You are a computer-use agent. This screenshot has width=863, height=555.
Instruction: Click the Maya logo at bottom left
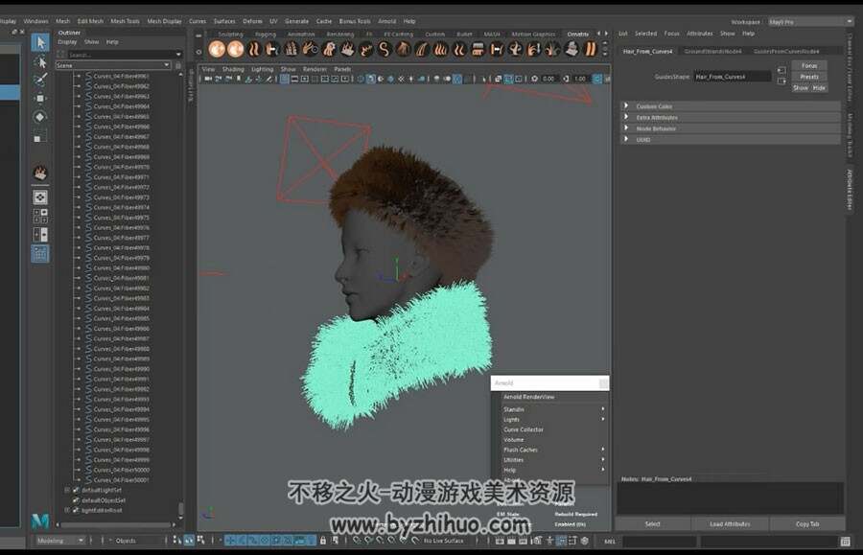(x=39, y=520)
